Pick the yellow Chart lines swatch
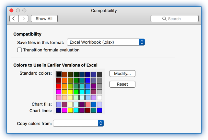The image size is (208, 140). click(x=70, y=110)
